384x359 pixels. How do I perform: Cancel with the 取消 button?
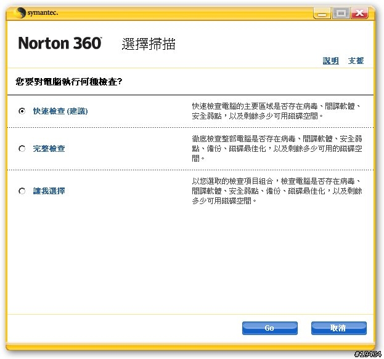(x=338, y=328)
